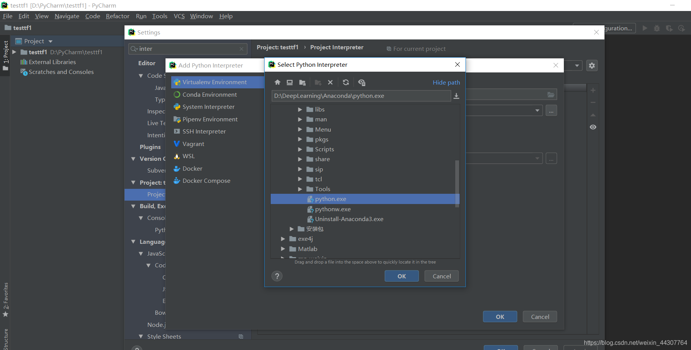Expand the exe4j folder
Image resolution: width=691 pixels, height=350 pixels.
tap(283, 239)
